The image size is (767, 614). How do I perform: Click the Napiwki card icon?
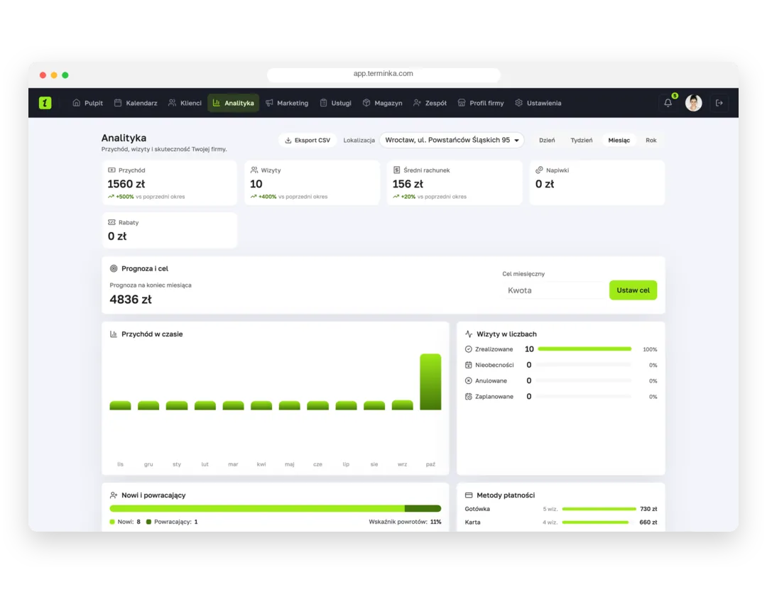(x=539, y=170)
